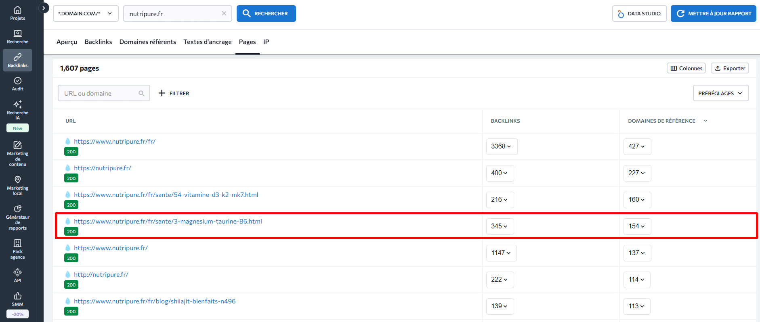Click droplet icon beside http://nutripure.fr/
Image resolution: width=760 pixels, height=322 pixels.
pos(68,274)
